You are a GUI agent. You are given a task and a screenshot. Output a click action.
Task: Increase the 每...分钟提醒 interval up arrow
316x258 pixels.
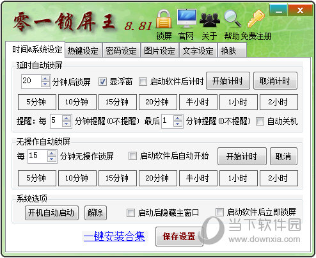[x=67, y=118]
